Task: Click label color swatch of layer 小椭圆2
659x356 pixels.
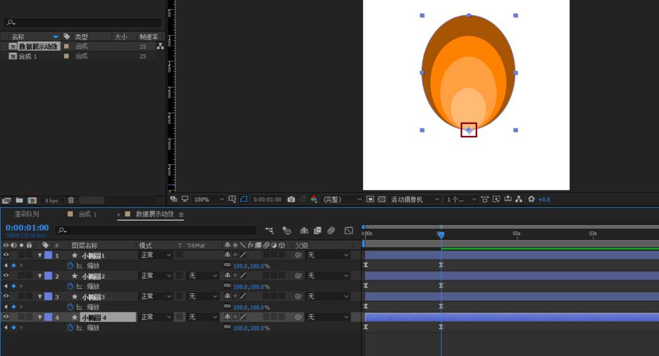Action: (x=48, y=276)
